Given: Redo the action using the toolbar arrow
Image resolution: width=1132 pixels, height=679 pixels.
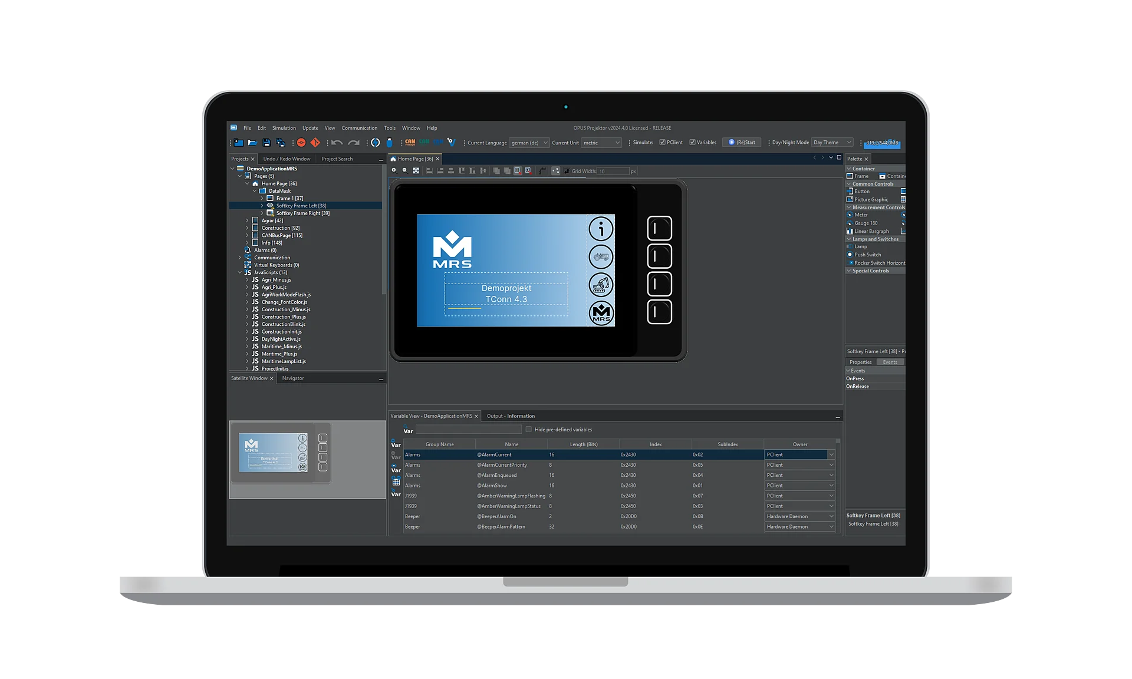Looking at the screenshot, I should (354, 143).
